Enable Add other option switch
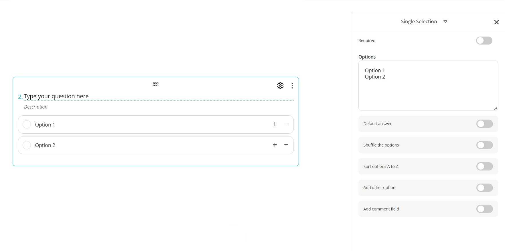Viewport: 505px width, 251px height. [x=484, y=188]
